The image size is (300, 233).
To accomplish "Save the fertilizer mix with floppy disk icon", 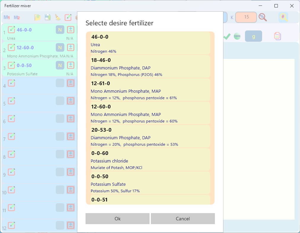I will pyautogui.click(x=47, y=17).
